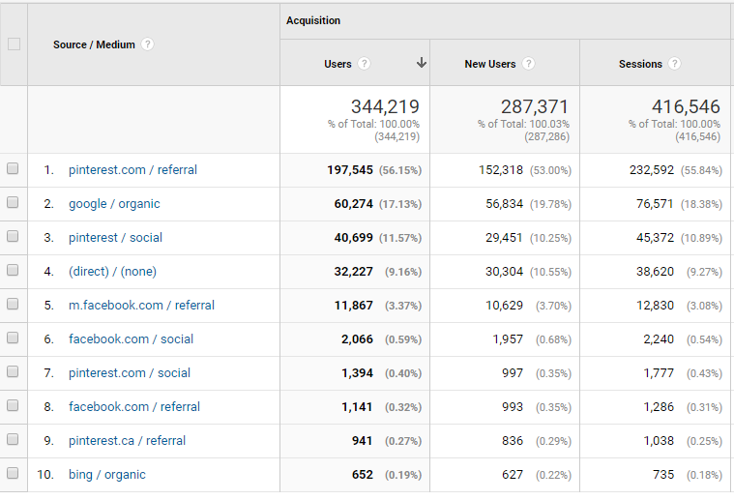Viewport: 734px width, 500px height.
Task: Open the facebook.com / social link
Action: pyautogui.click(x=132, y=338)
